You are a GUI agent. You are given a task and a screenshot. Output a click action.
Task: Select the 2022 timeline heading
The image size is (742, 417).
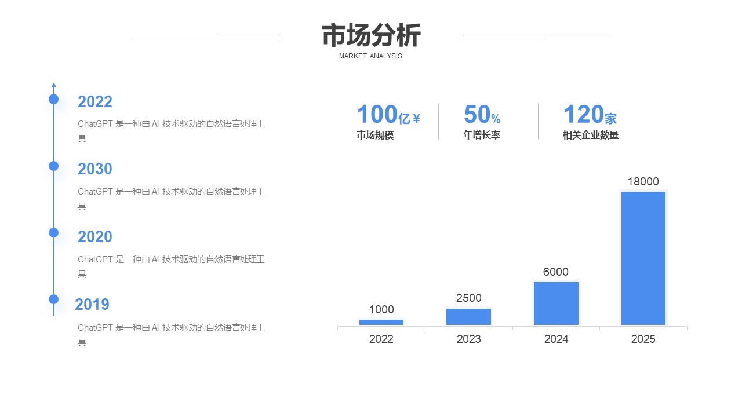pyautogui.click(x=95, y=102)
